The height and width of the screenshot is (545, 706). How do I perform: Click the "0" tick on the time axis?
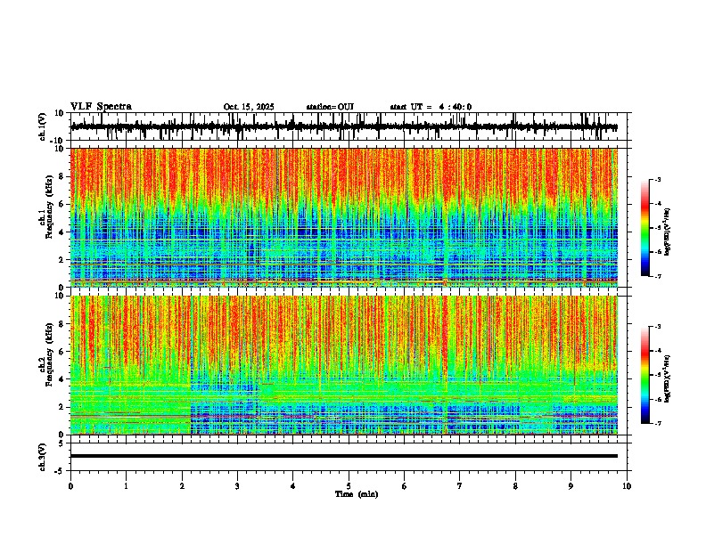tap(70, 486)
